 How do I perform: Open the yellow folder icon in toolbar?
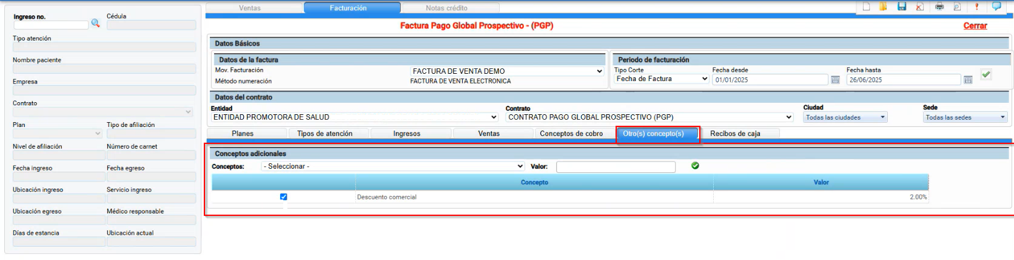[x=884, y=7]
